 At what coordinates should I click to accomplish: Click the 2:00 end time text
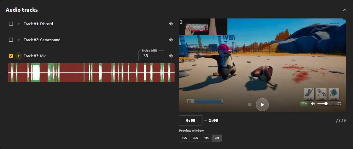213,121
